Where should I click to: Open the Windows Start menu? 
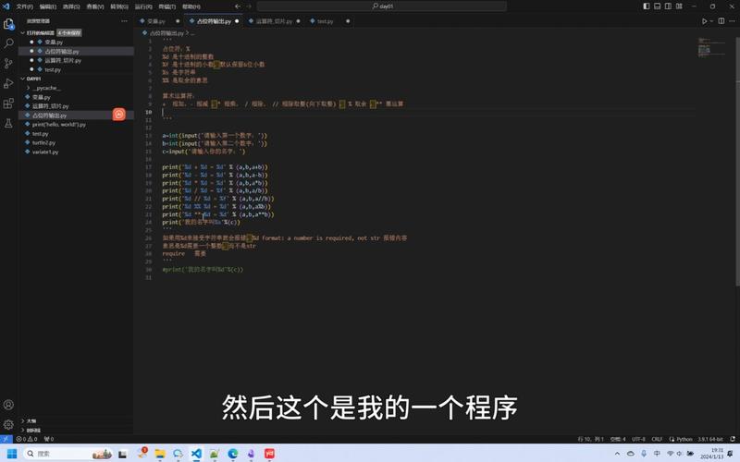12,454
